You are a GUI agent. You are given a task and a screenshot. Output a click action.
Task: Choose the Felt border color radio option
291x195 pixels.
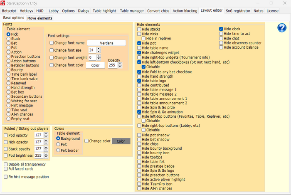[58, 150]
